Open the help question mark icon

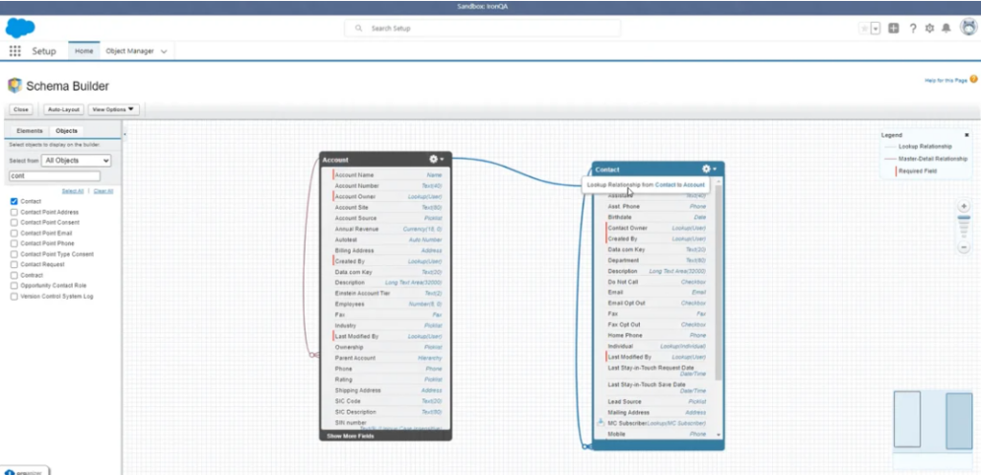pos(913,28)
